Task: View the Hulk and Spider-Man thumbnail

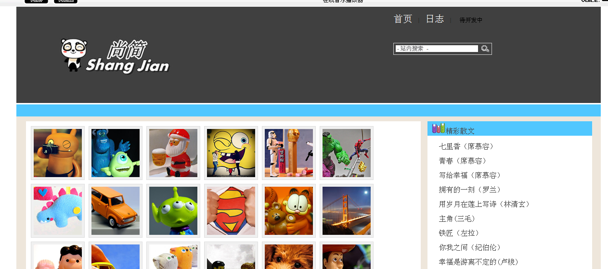Action: pyautogui.click(x=347, y=153)
